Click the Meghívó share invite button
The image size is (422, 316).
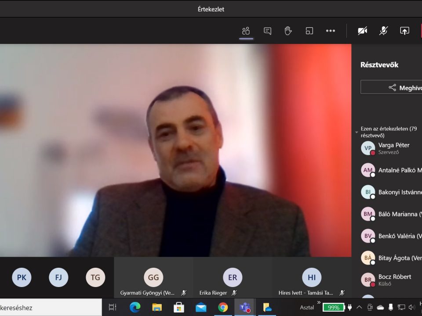point(391,87)
